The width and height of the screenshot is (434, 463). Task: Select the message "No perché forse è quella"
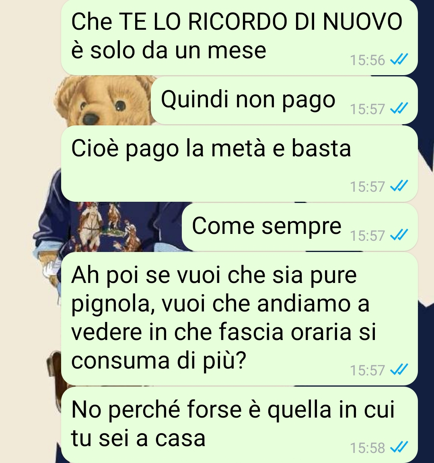point(239,424)
